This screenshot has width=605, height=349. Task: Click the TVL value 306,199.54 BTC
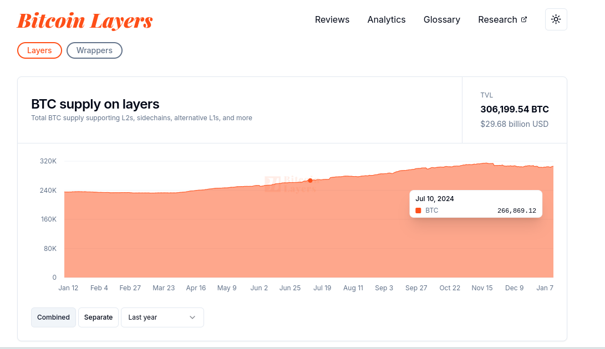(x=514, y=109)
